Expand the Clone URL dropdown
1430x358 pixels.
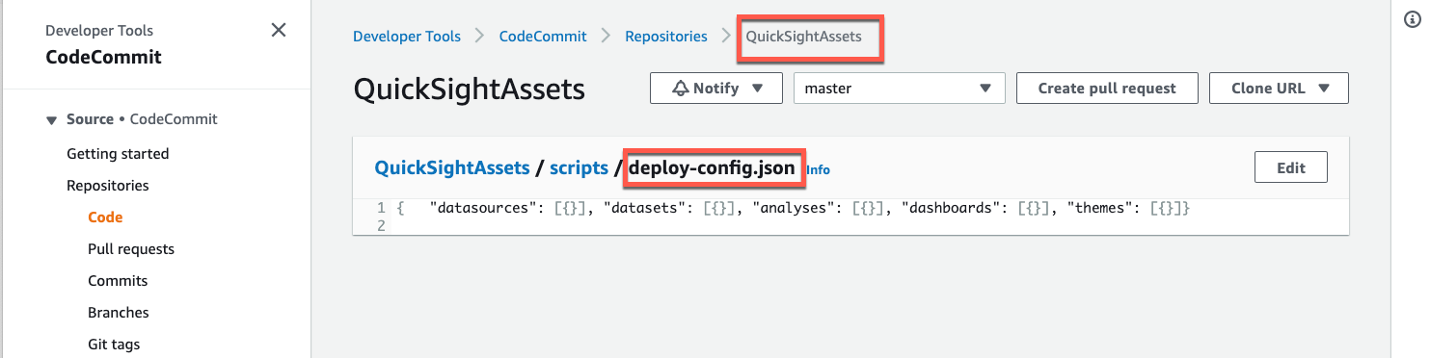(x=1279, y=88)
